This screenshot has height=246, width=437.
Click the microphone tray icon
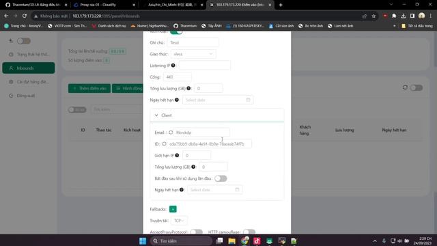pos(384,241)
